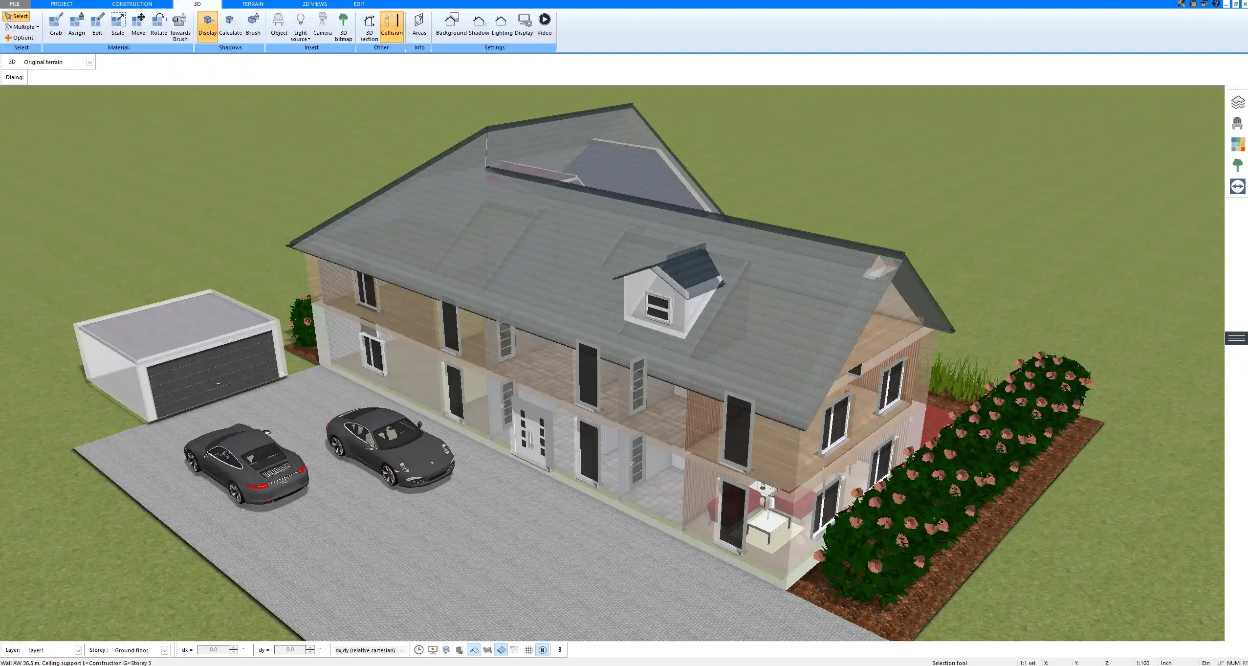The width and height of the screenshot is (1248, 666).
Task: Open the Background settings
Action: point(451,24)
